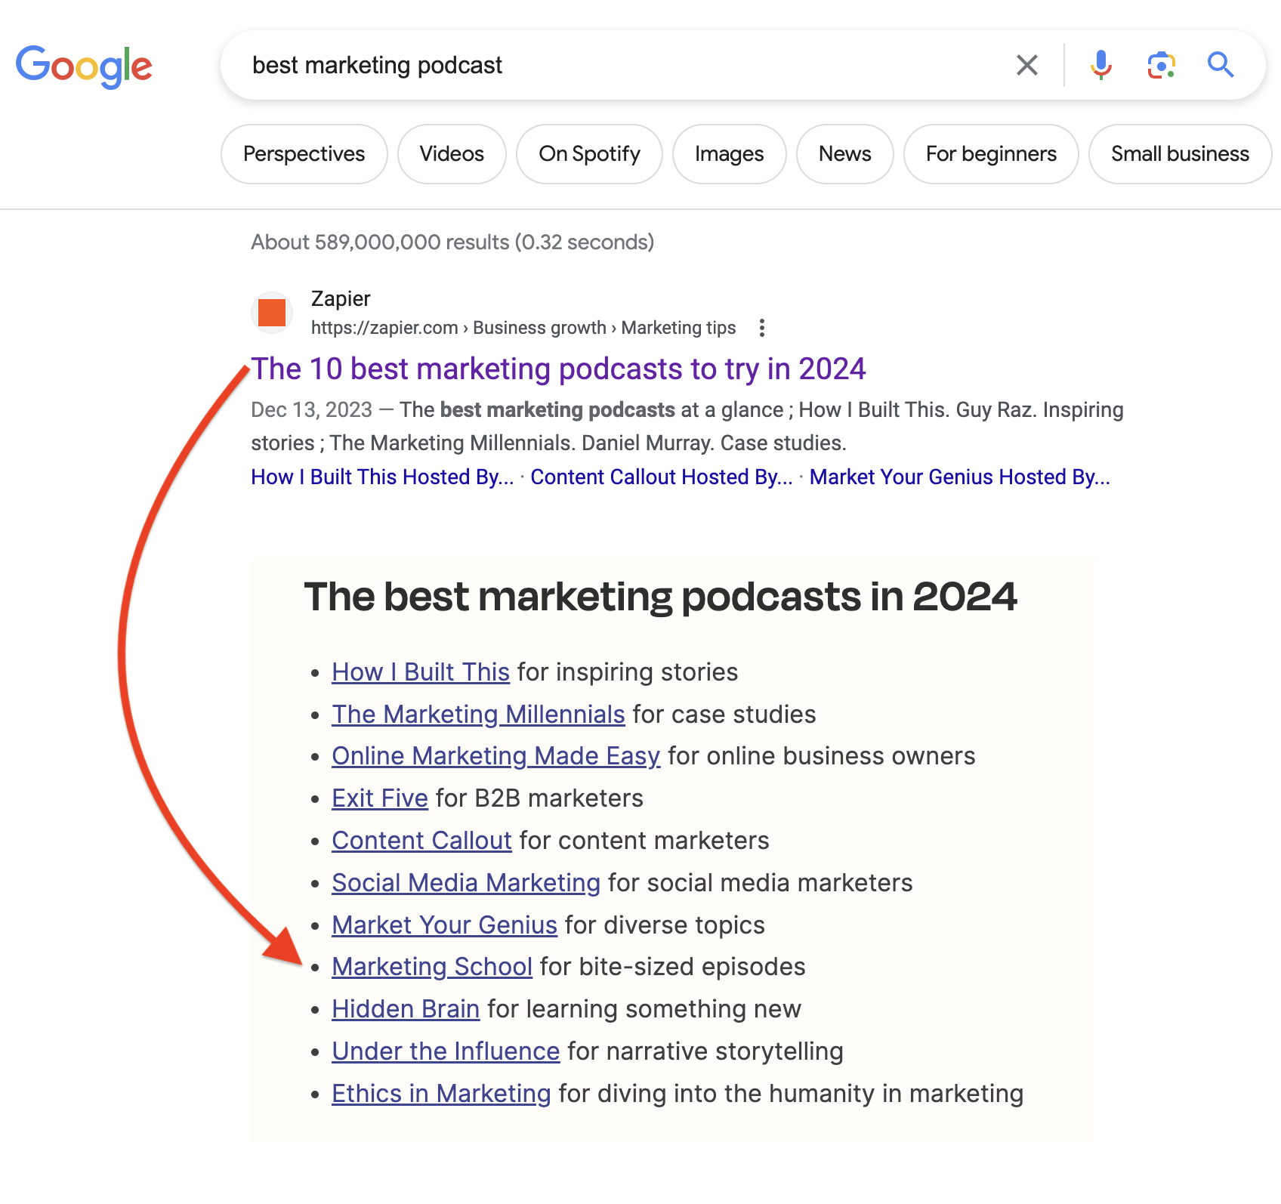Open the Exit Five link

coord(380,798)
